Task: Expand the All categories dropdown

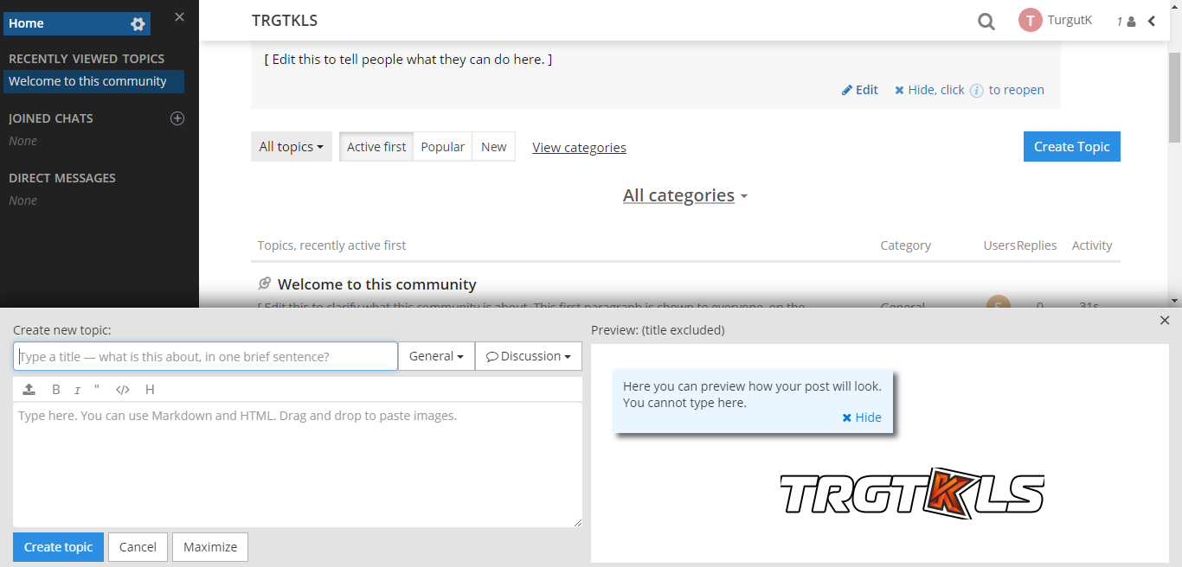Action: coord(684,196)
